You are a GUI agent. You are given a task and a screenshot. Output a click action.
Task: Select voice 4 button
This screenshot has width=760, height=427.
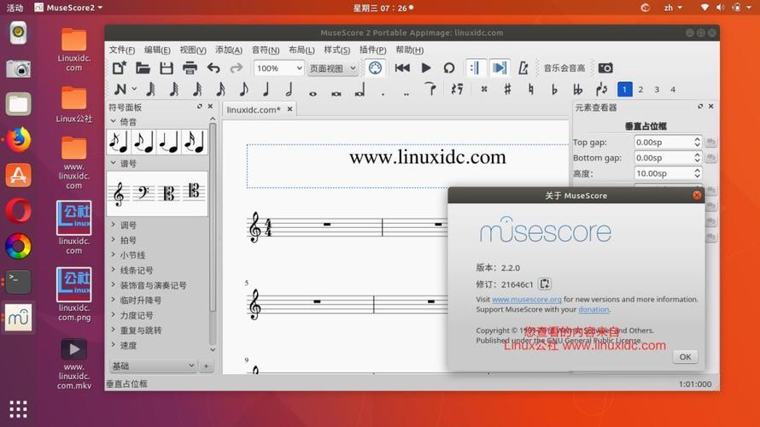pos(673,89)
